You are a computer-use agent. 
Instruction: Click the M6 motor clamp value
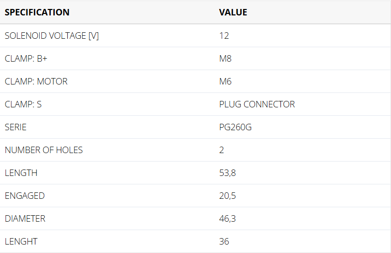(x=225, y=82)
